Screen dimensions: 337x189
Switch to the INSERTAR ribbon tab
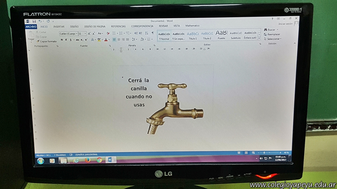click(59, 27)
